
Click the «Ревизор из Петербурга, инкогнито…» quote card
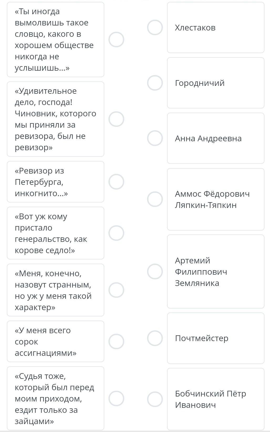[x=55, y=182]
